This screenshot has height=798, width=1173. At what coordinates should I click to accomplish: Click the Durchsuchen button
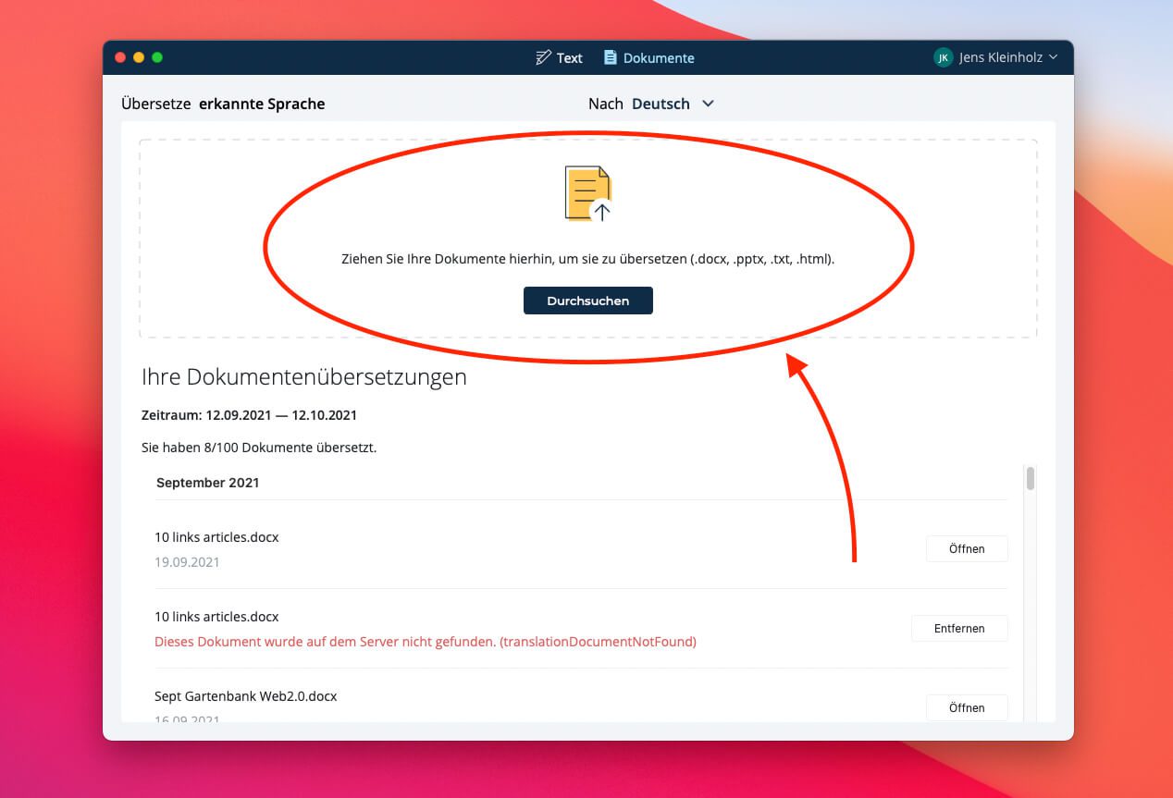pos(588,301)
